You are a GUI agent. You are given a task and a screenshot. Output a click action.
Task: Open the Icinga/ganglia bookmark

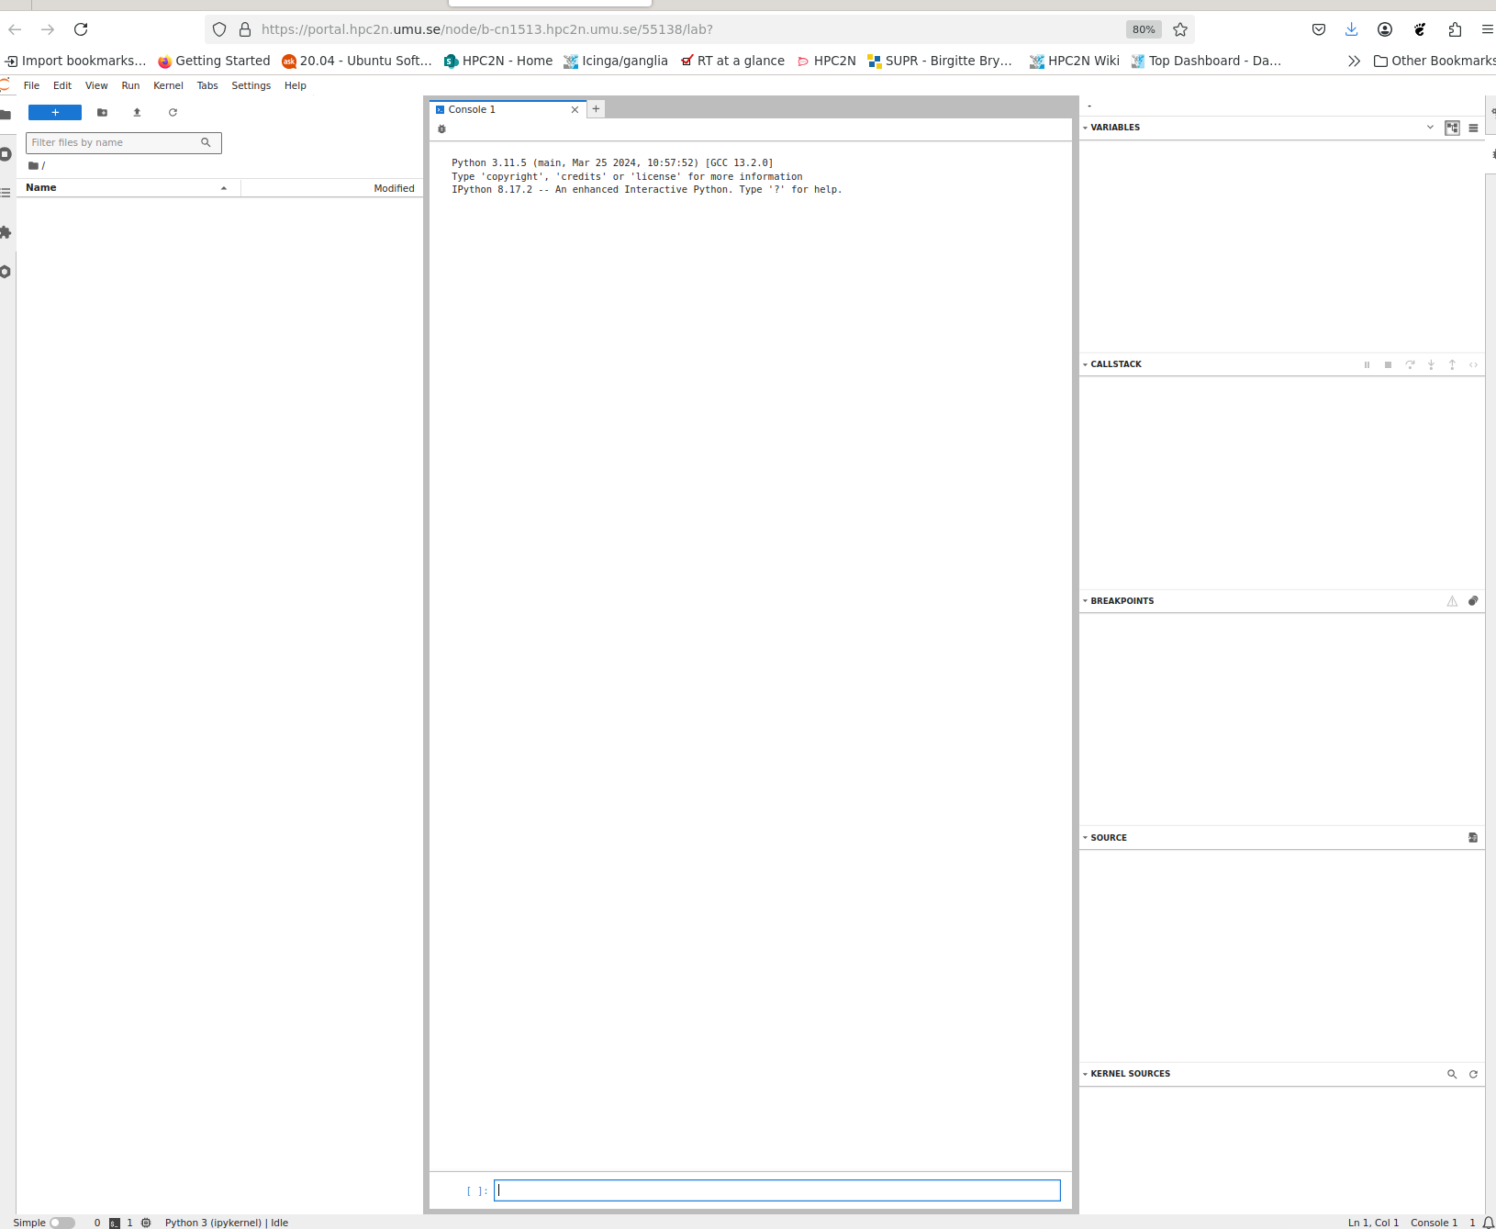click(615, 61)
